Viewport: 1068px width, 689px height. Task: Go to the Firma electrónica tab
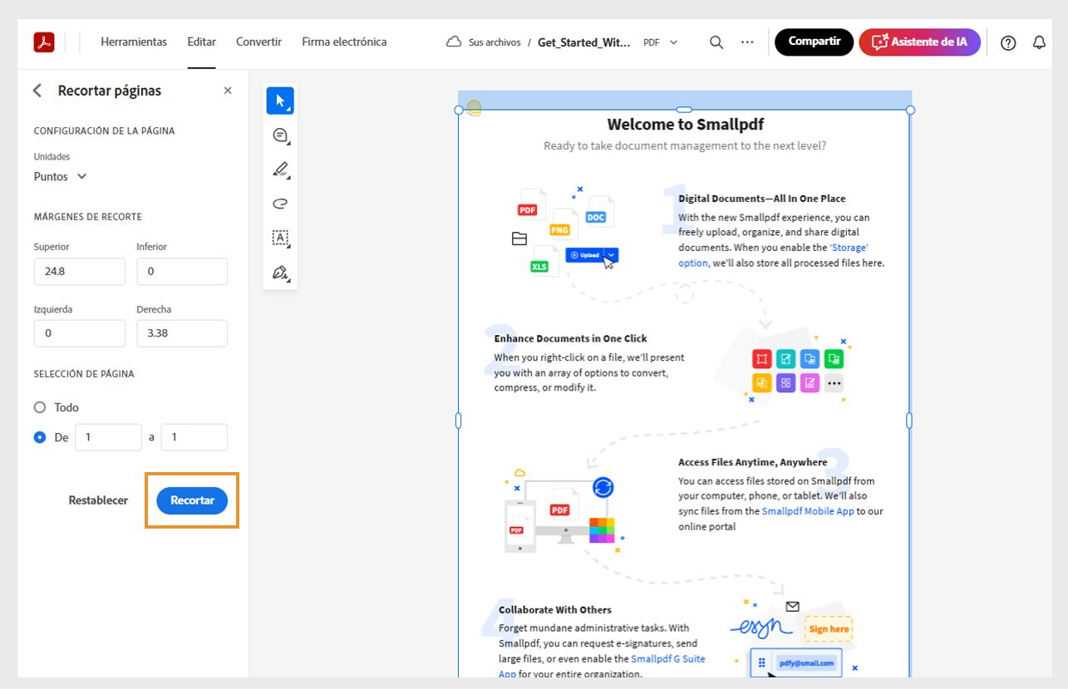[x=344, y=42]
